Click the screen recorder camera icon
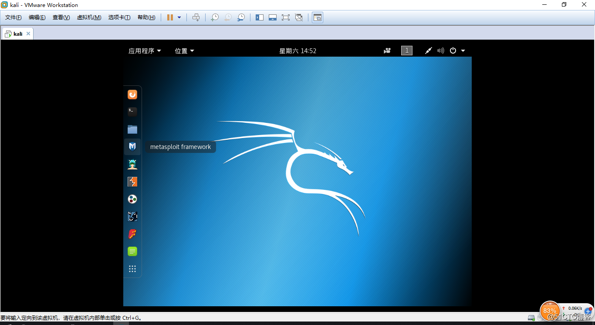Viewport: 595px width, 325px height. pyautogui.click(x=387, y=51)
